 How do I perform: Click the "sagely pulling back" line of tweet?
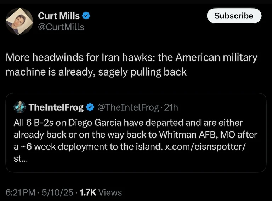click(142, 72)
